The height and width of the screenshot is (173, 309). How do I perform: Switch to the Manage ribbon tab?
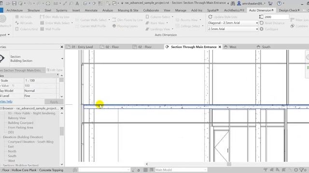click(x=181, y=10)
